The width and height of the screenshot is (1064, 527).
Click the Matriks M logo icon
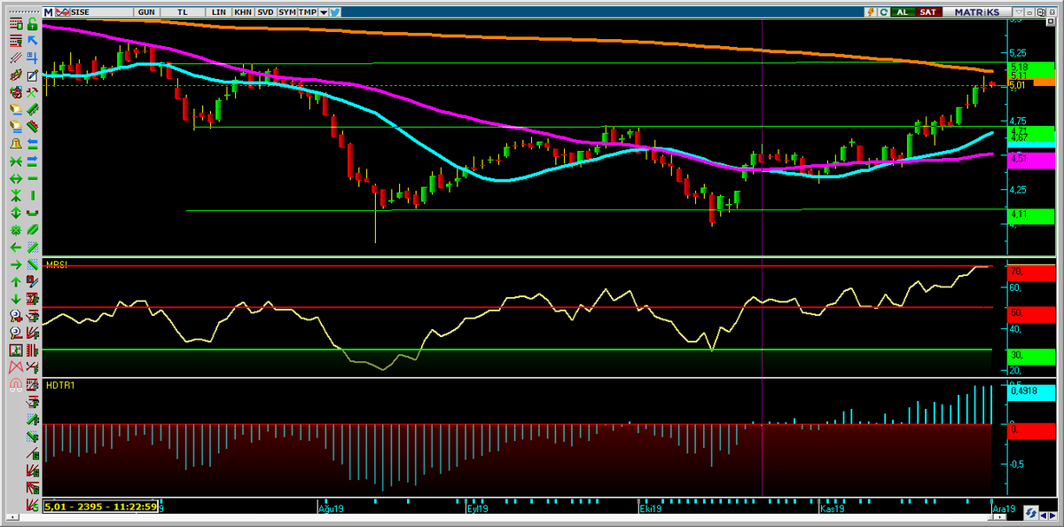pyautogui.click(x=49, y=12)
